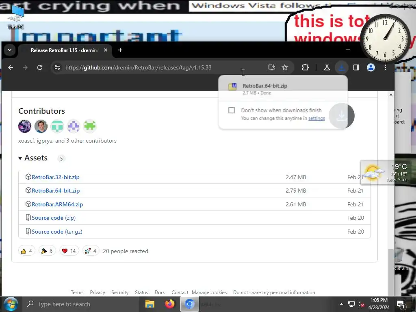Viewport: 416px width, 312px height.
Task: Click the scrollbar up arrow
Action: click(x=391, y=95)
